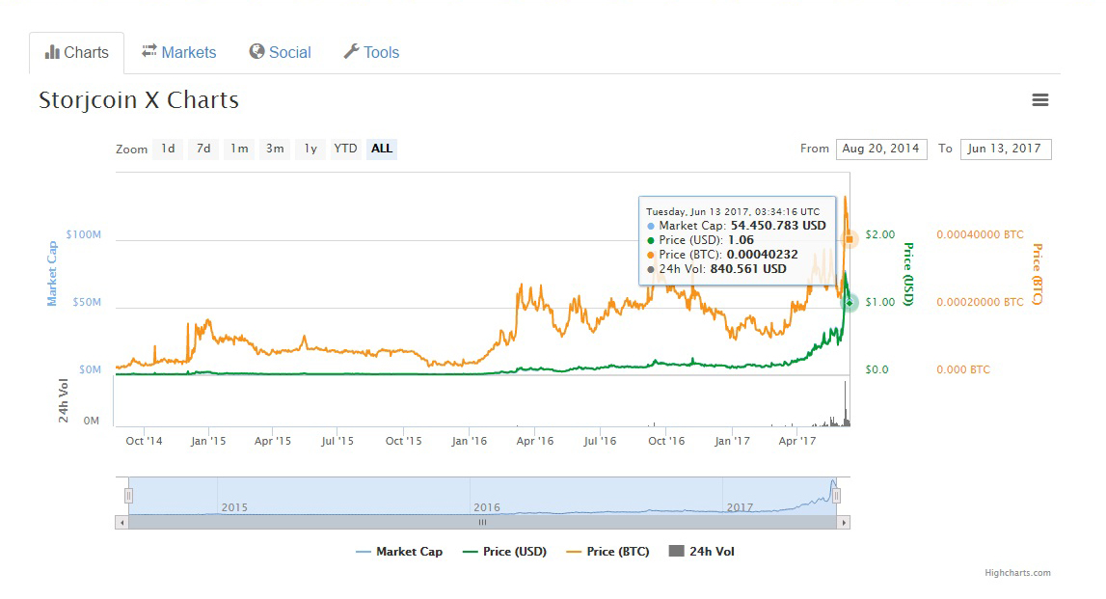Click the navigator left range handle
The height and width of the screenshot is (599, 1106).
128,496
